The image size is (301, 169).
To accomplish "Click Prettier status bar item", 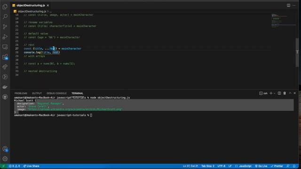I will (x=277, y=166).
